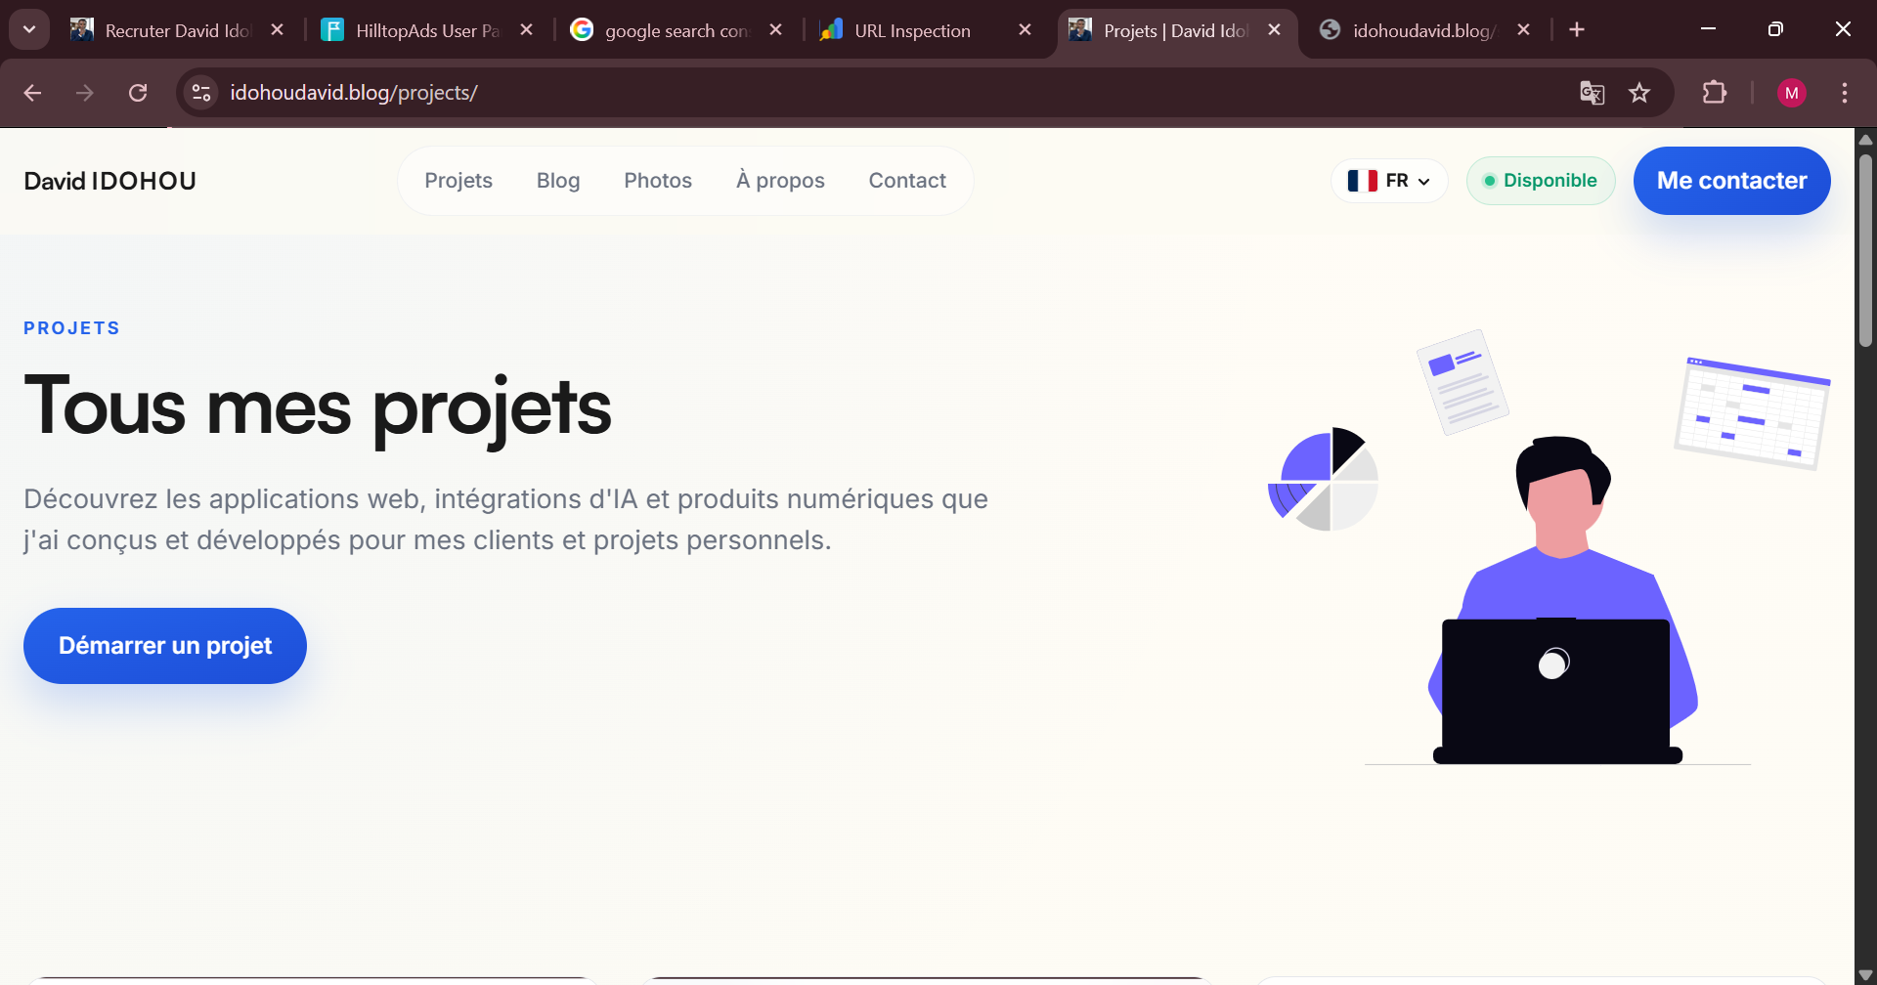Viewport: 1877px width, 985px height.
Task: Open a new tab with plus button
Action: coord(1577,29)
